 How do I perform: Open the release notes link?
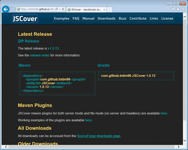coord(40,55)
